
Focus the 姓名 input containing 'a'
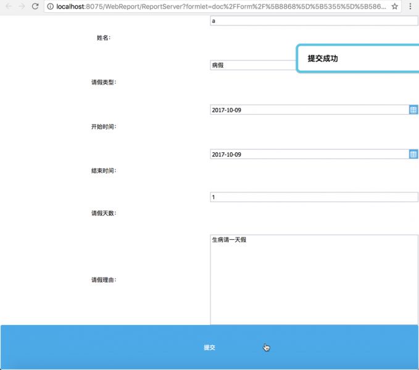tap(314, 21)
